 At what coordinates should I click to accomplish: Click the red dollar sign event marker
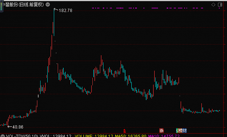tap(124, 130)
